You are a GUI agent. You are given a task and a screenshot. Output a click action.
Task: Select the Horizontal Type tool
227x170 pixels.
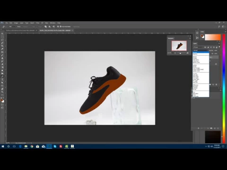point(2,79)
